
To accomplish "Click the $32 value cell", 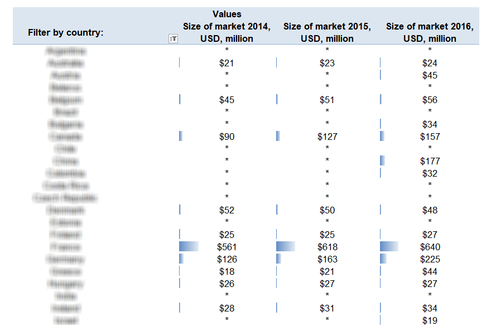I will click(430, 173).
